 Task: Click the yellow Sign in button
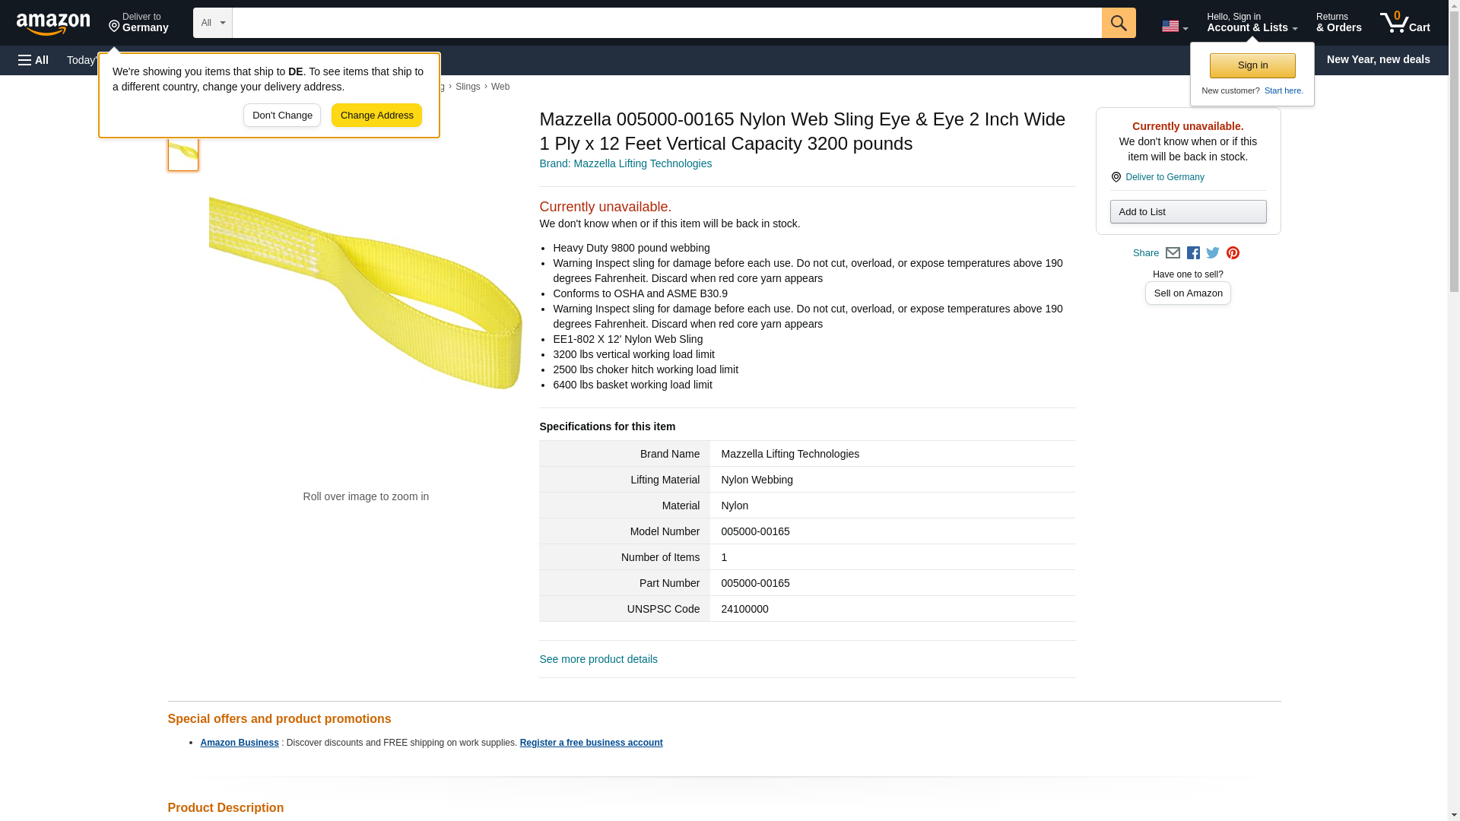[x=1252, y=65]
